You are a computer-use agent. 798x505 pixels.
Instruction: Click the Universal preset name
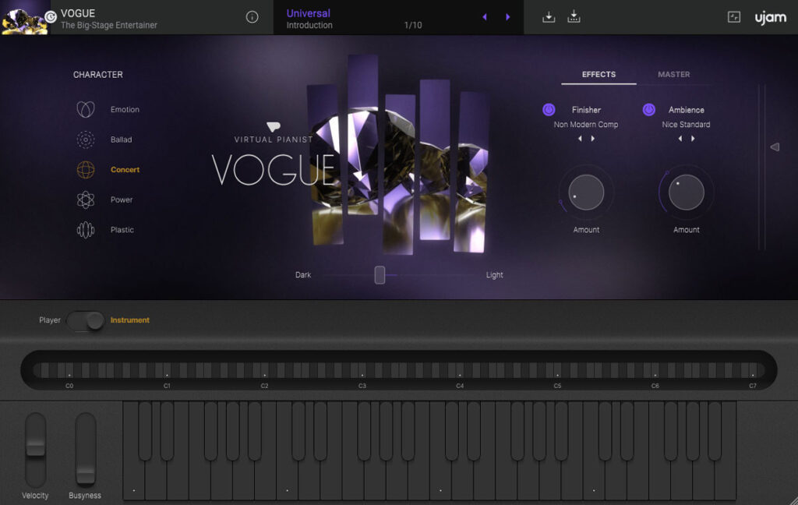coord(307,12)
